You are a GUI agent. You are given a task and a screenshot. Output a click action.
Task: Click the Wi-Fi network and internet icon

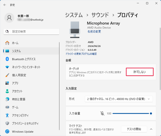(7, 67)
